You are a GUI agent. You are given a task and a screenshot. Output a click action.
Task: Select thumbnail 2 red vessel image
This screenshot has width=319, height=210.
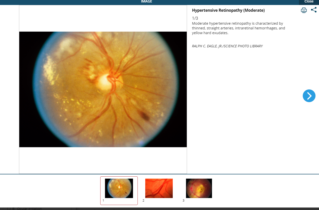pyautogui.click(x=159, y=188)
